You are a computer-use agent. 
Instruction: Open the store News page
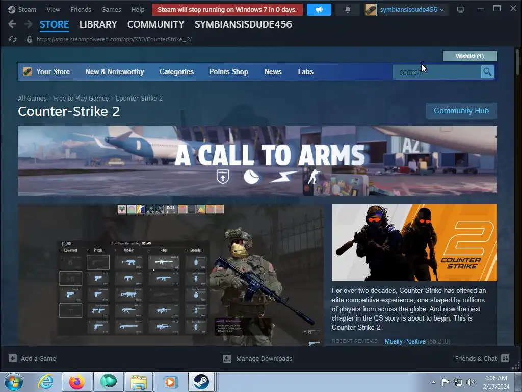[273, 71]
